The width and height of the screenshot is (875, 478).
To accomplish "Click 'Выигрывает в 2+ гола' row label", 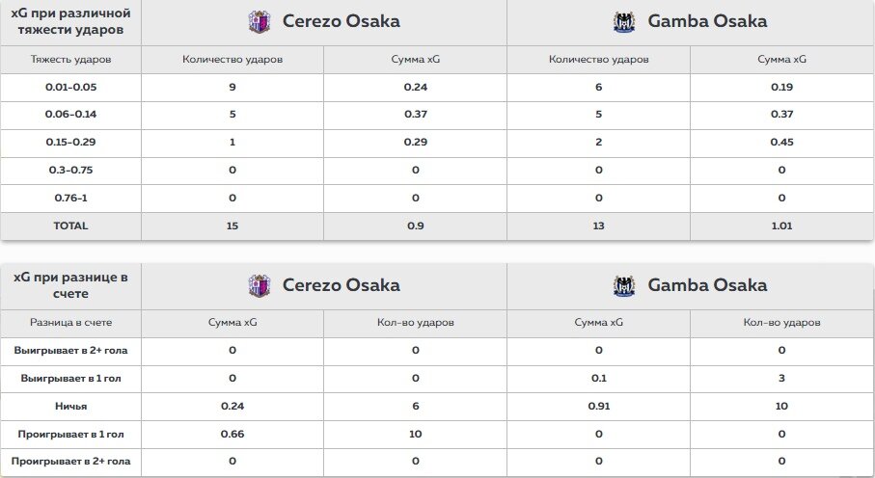I will coord(70,350).
